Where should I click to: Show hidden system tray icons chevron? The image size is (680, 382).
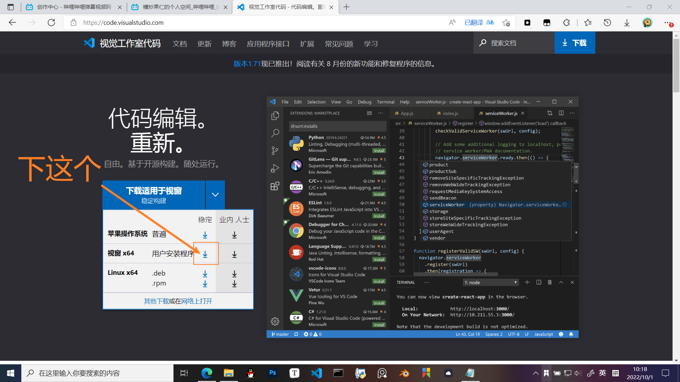[535, 373]
